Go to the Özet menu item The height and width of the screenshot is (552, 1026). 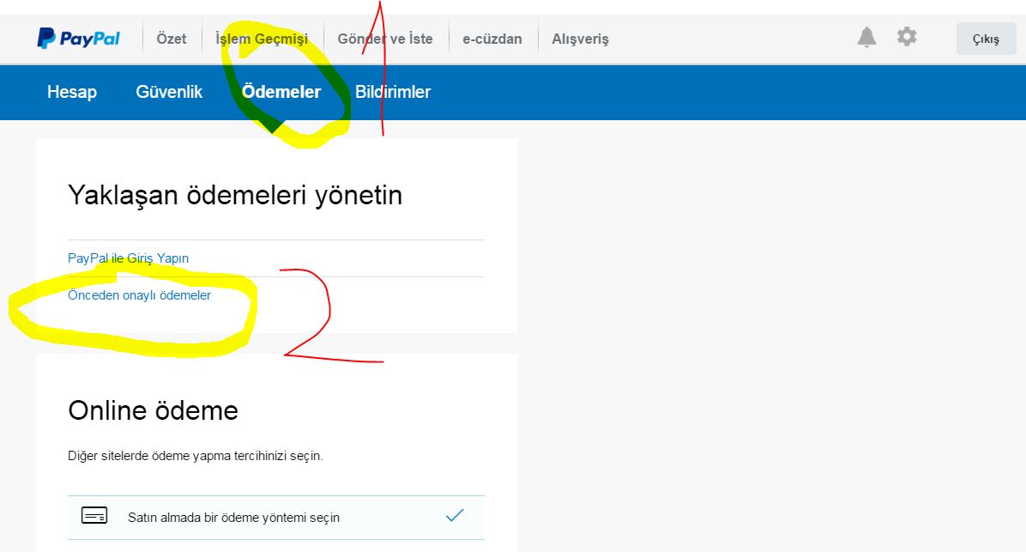point(172,39)
